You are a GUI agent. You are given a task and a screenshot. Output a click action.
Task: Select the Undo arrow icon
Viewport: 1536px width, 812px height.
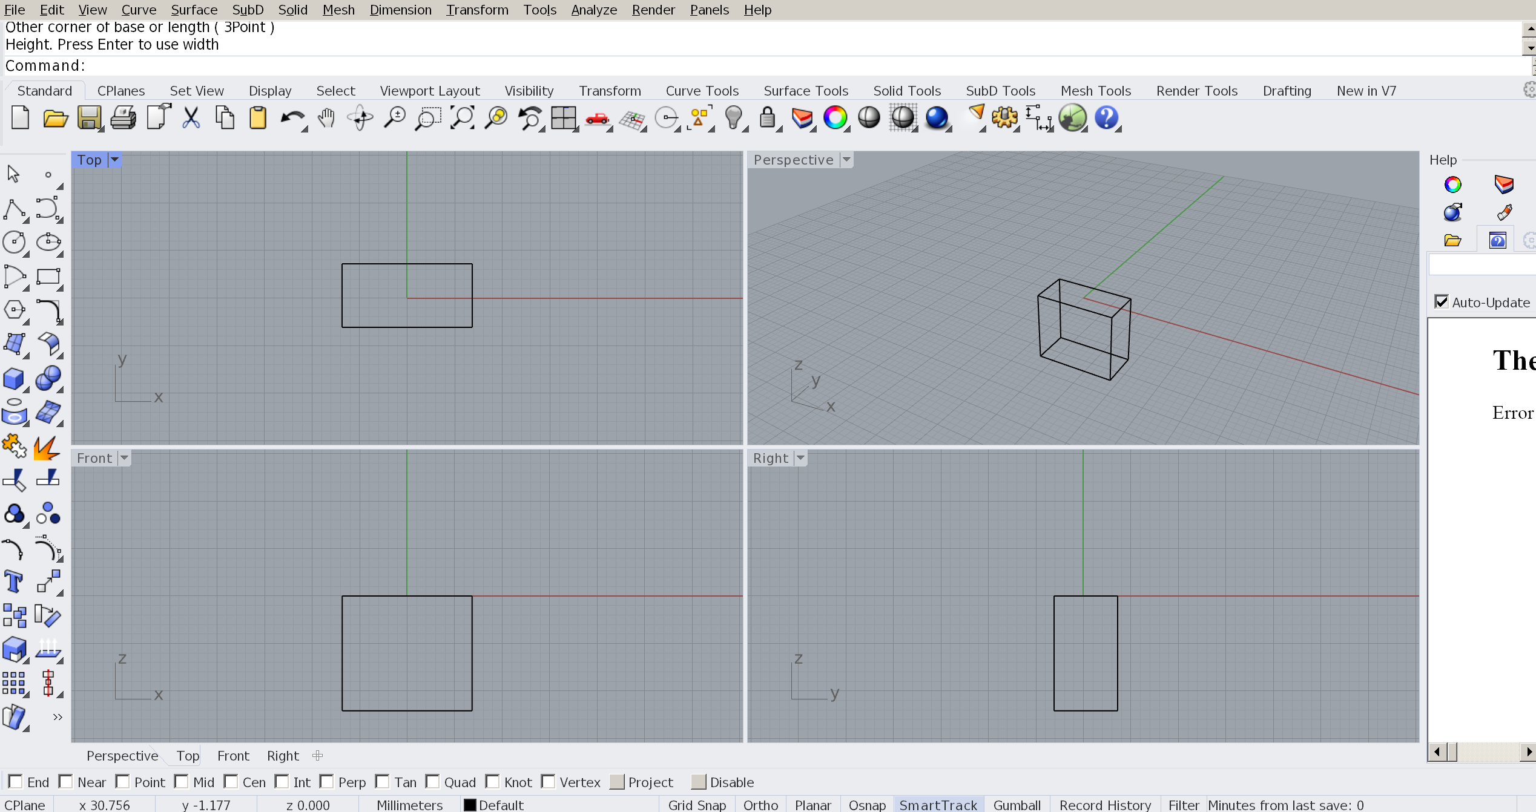[292, 118]
